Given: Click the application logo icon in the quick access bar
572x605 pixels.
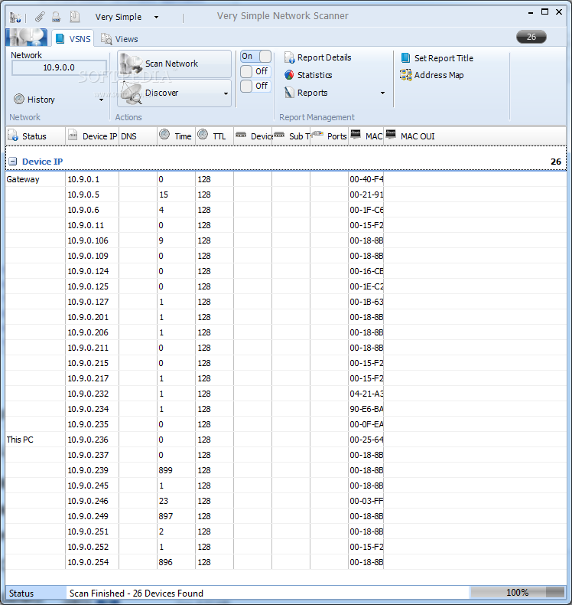Looking at the screenshot, I should pos(15,17).
